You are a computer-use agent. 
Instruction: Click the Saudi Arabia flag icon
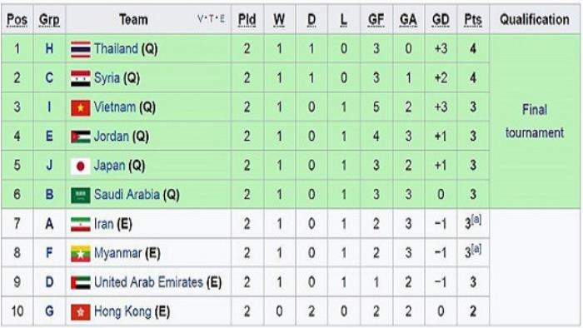pos(81,195)
